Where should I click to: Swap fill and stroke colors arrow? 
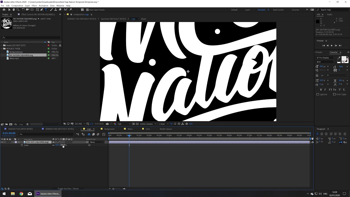tap(348, 57)
